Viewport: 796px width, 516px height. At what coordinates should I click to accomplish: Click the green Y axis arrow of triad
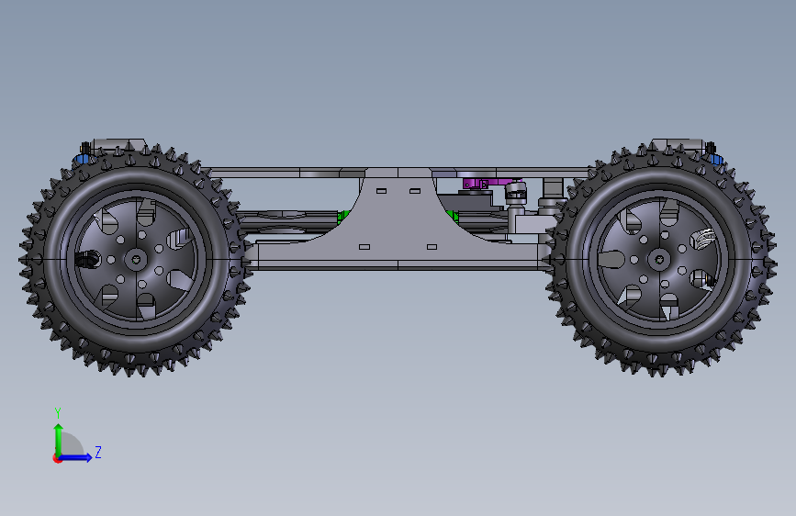tap(59, 439)
